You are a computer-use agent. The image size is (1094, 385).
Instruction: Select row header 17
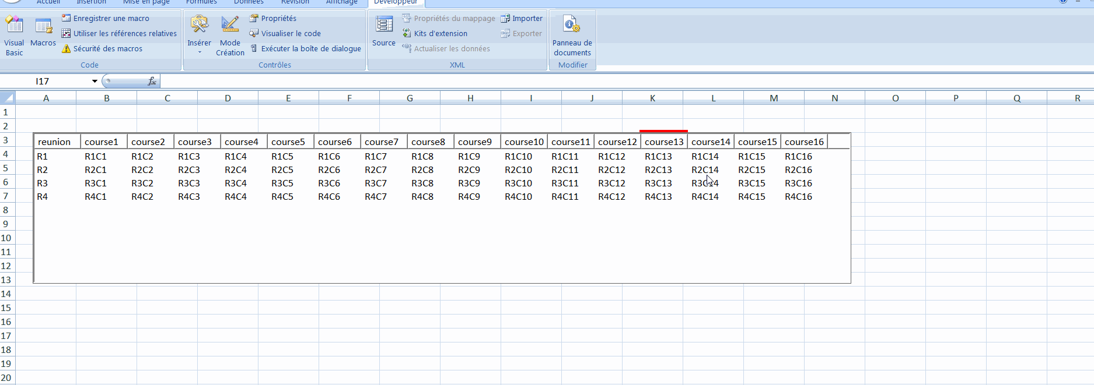click(7, 335)
